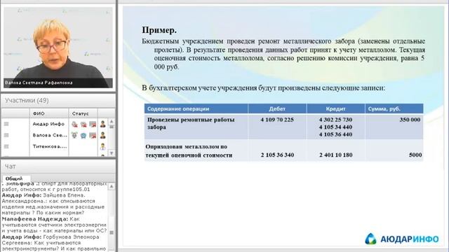Click the blue webcam icon for Валова Све...

(83, 135)
